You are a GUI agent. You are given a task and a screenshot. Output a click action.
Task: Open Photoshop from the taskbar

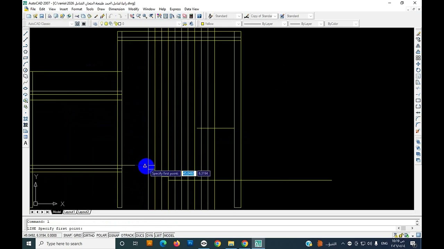click(x=190, y=243)
